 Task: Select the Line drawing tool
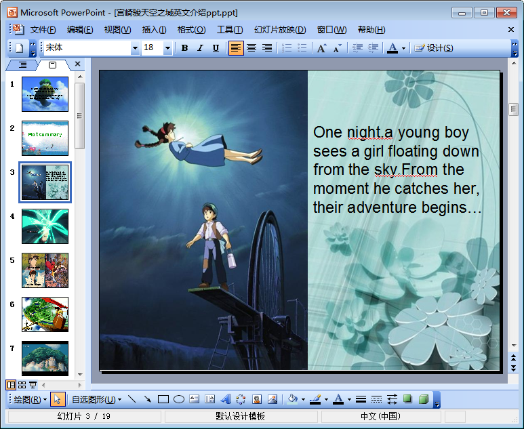(x=132, y=399)
